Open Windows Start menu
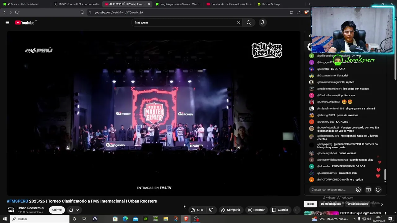 [x=5, y=219]
